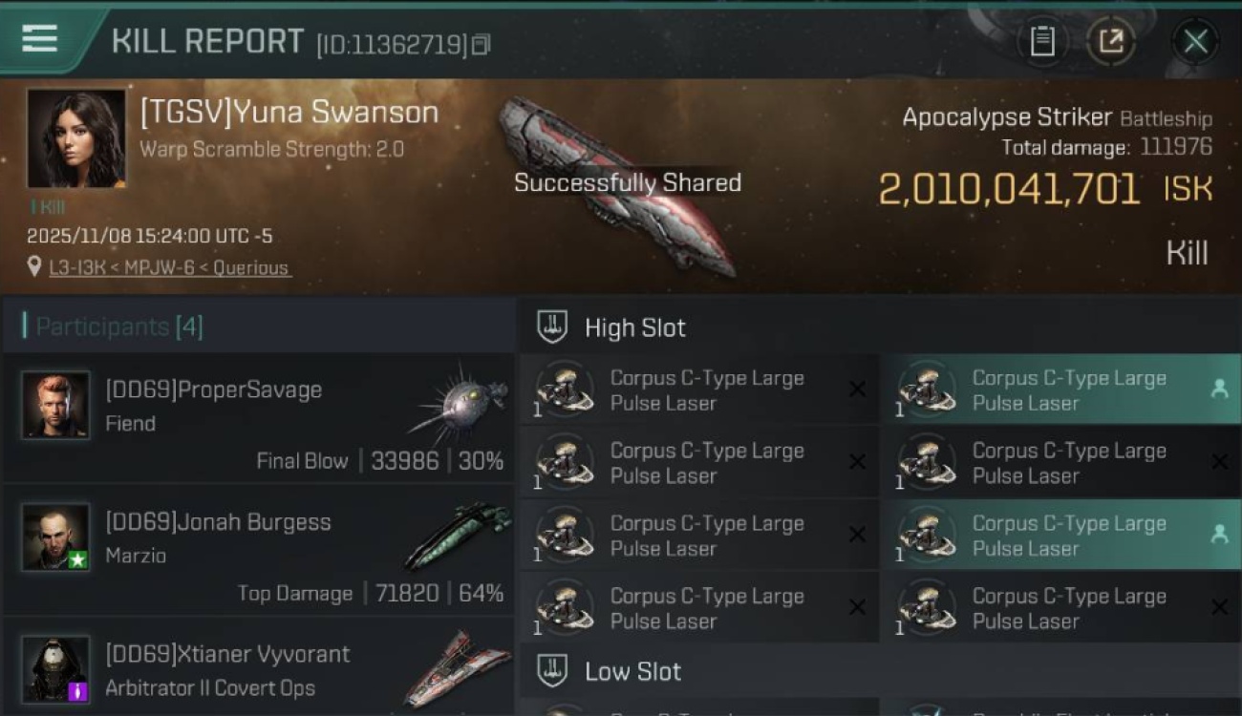The image size is (1242, 716).
Task: Click the share kill report icon
Action: [1111, 41]
